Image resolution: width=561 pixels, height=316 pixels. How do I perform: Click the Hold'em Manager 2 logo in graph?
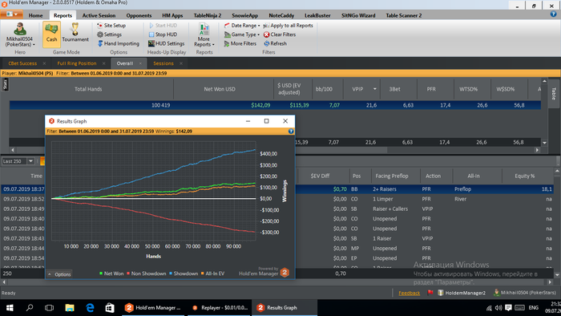(285, 273)
